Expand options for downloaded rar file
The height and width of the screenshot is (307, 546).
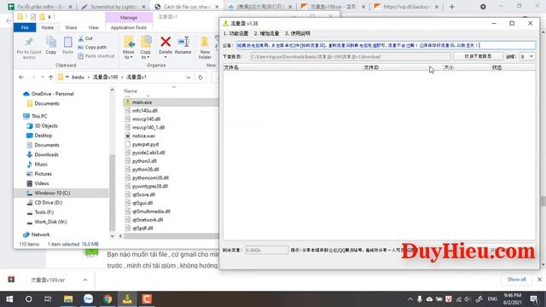pos(85,280)
